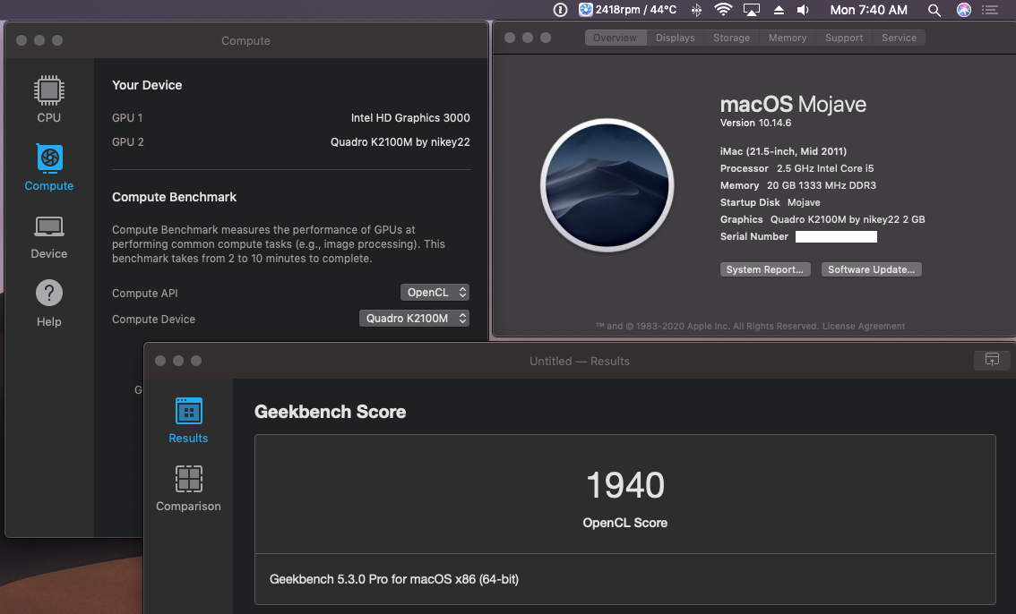
Task: Click the 1940 OpenCL score value
Action: (x=624, y=485)
